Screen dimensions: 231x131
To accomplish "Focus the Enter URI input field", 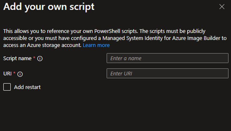I will click(x=168, y=73).
